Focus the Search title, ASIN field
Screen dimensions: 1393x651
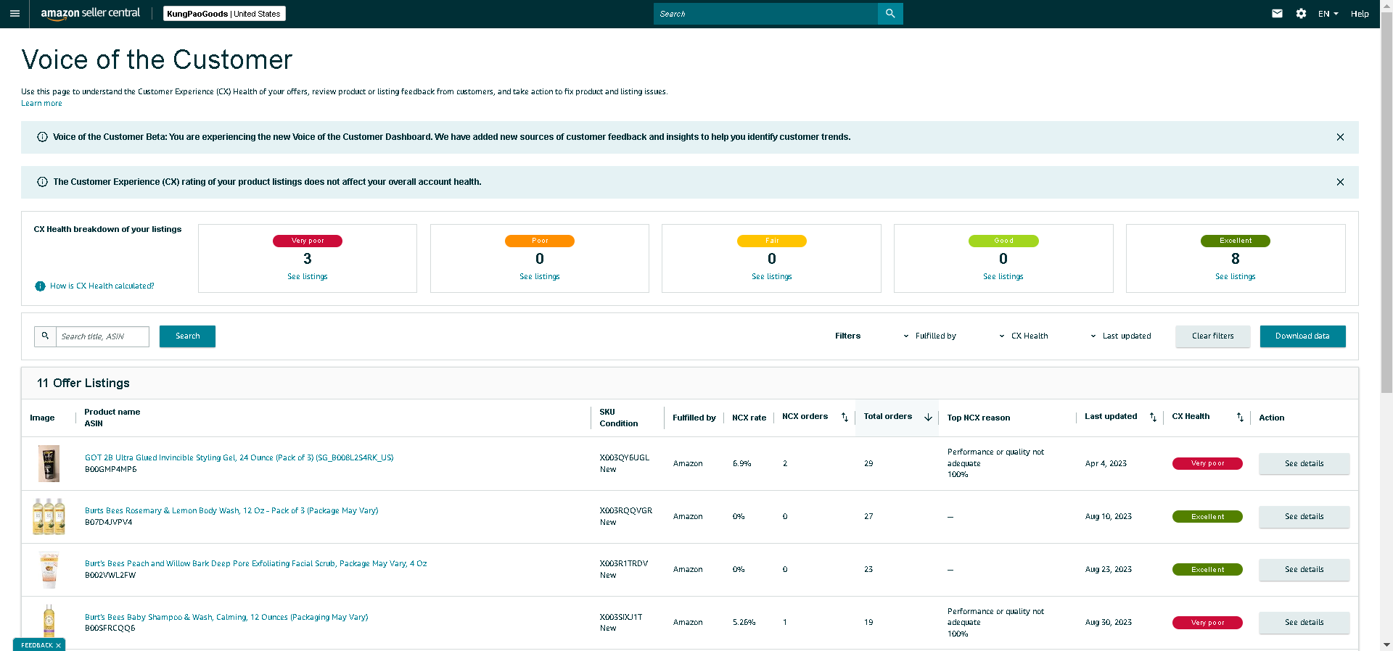coord(102,336)
